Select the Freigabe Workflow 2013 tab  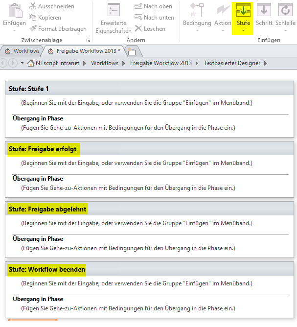(83, 51)
